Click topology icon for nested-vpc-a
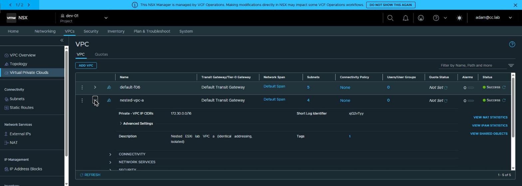Image resolution: width=522 pixels, height=186 pixels. coord(109,100)
